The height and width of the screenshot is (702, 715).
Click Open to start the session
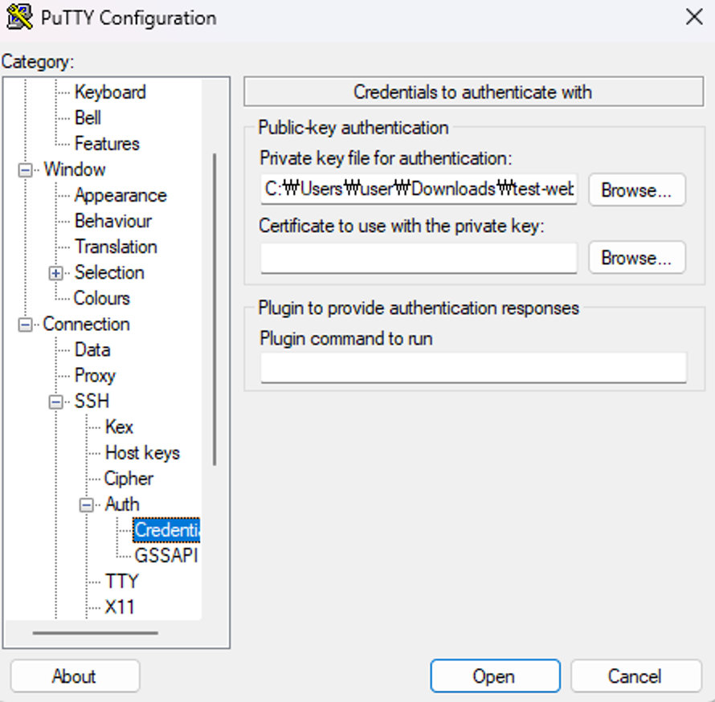click(x=495, y=676)
